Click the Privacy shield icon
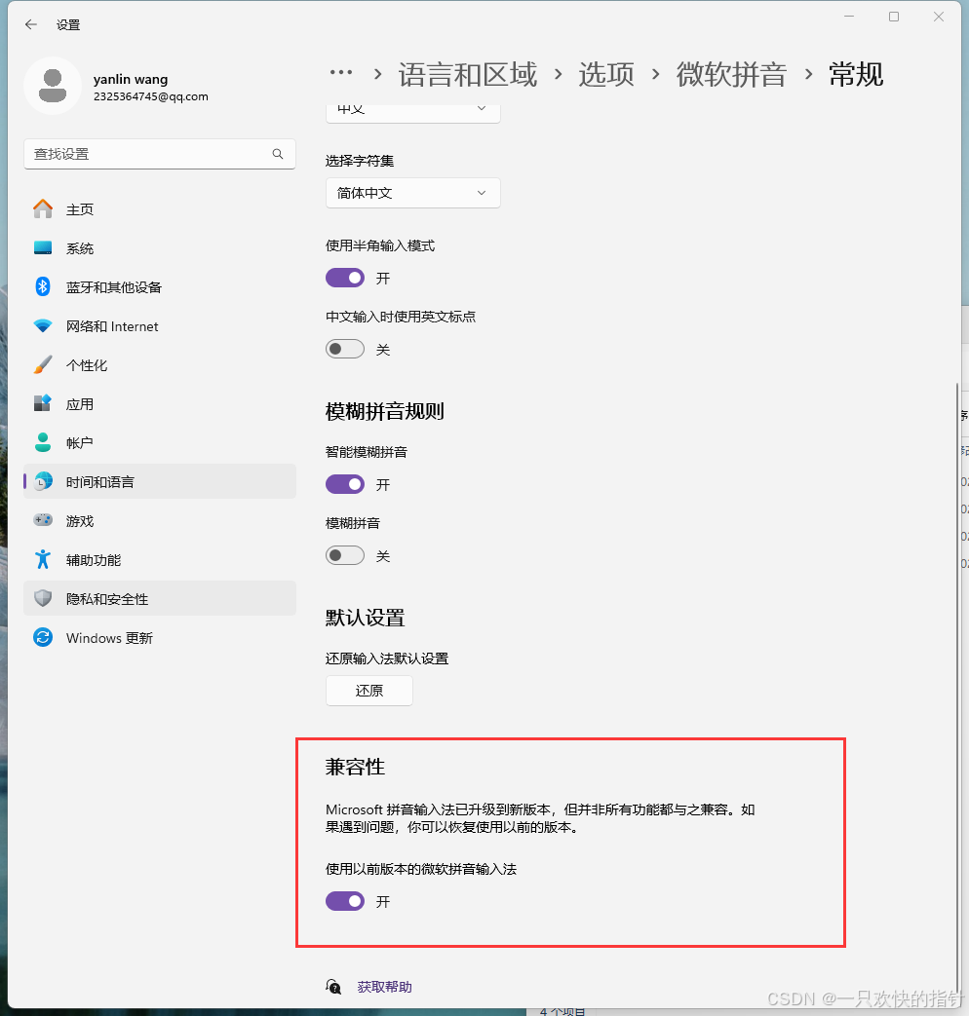 [x=43, y=598]
